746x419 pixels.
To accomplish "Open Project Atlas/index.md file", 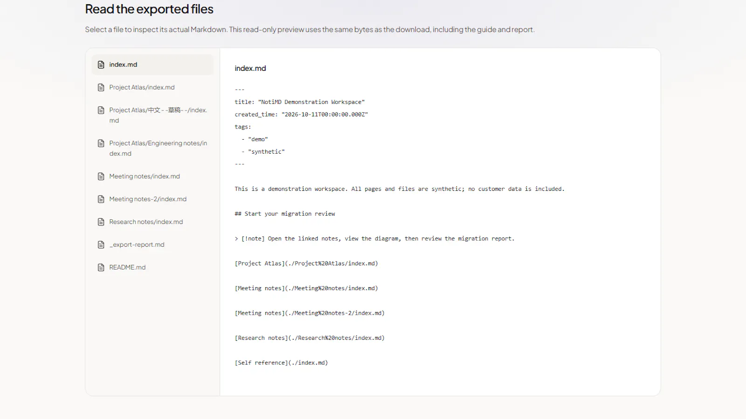I will point(152,88).
